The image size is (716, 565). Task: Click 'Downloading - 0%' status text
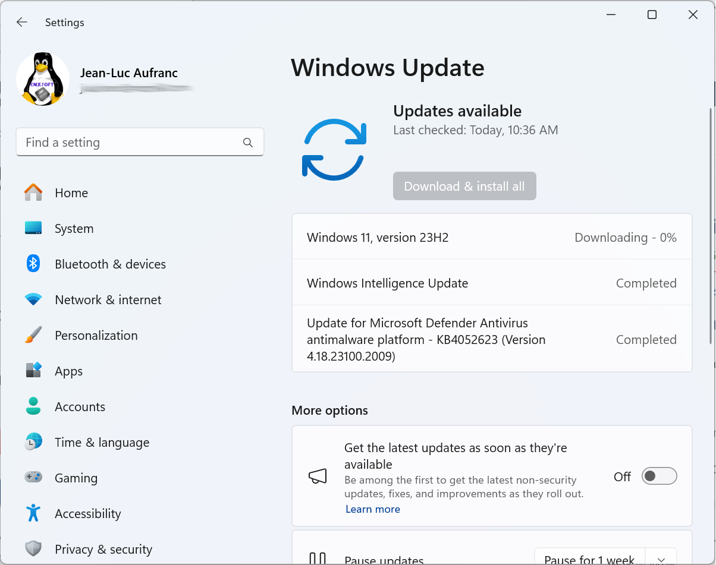pyautogui.click(x=626, y=238)
